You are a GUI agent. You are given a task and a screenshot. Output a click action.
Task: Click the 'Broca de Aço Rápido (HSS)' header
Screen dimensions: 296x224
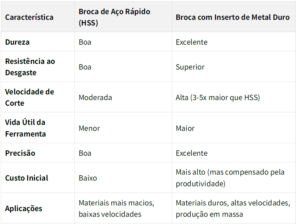(x=114, y=17)
